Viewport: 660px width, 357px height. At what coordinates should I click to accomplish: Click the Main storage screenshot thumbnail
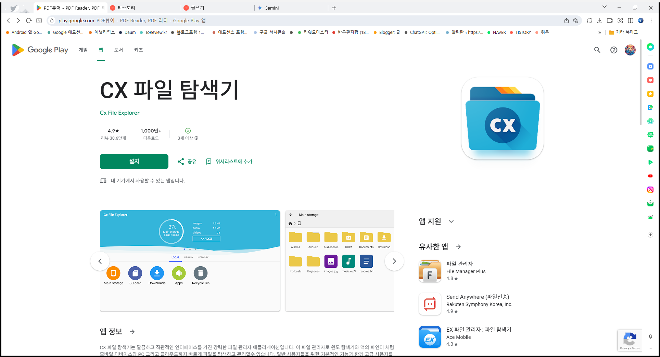pos(340,261)
